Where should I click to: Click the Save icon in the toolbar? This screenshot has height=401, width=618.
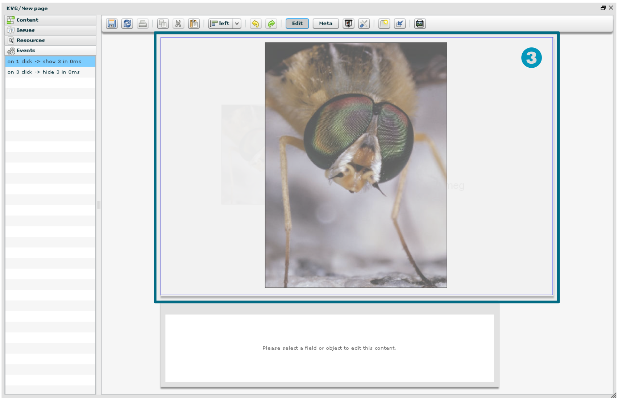pyautogui.click(x=112, y=24)
